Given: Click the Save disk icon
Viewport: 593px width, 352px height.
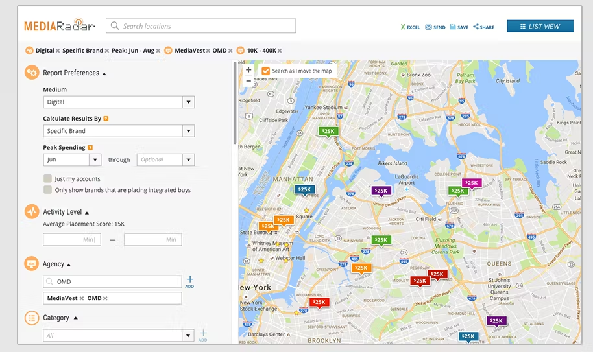Looking at the screenshot, I should (x=453, y=27).
